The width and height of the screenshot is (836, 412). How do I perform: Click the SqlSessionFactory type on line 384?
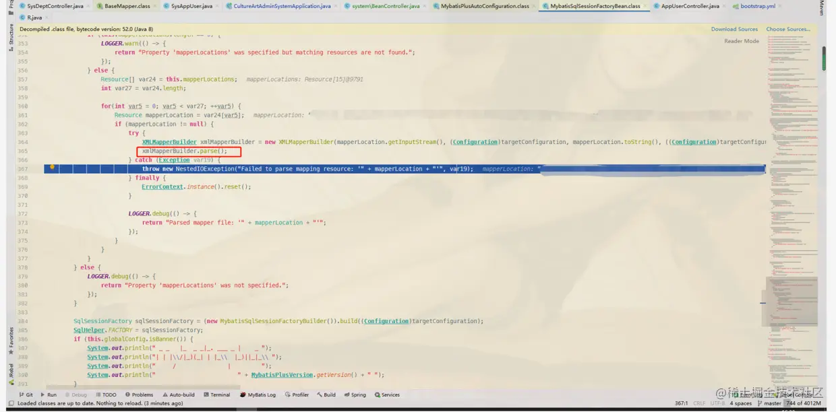102,321
